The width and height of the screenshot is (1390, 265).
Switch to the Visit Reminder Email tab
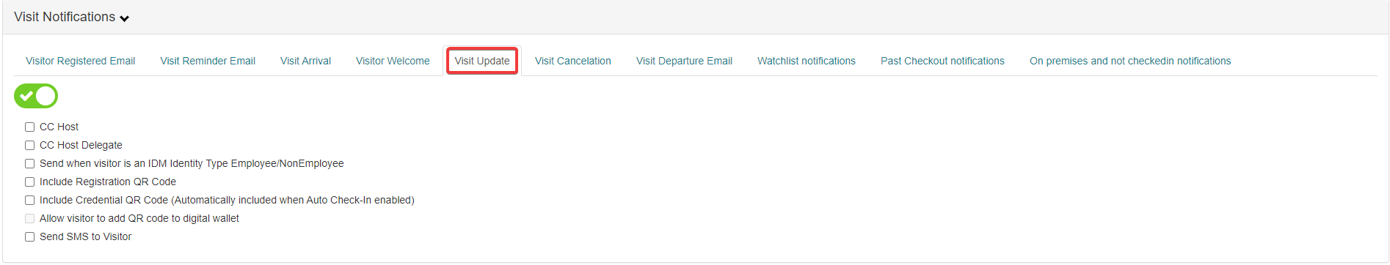coord(208,61)
